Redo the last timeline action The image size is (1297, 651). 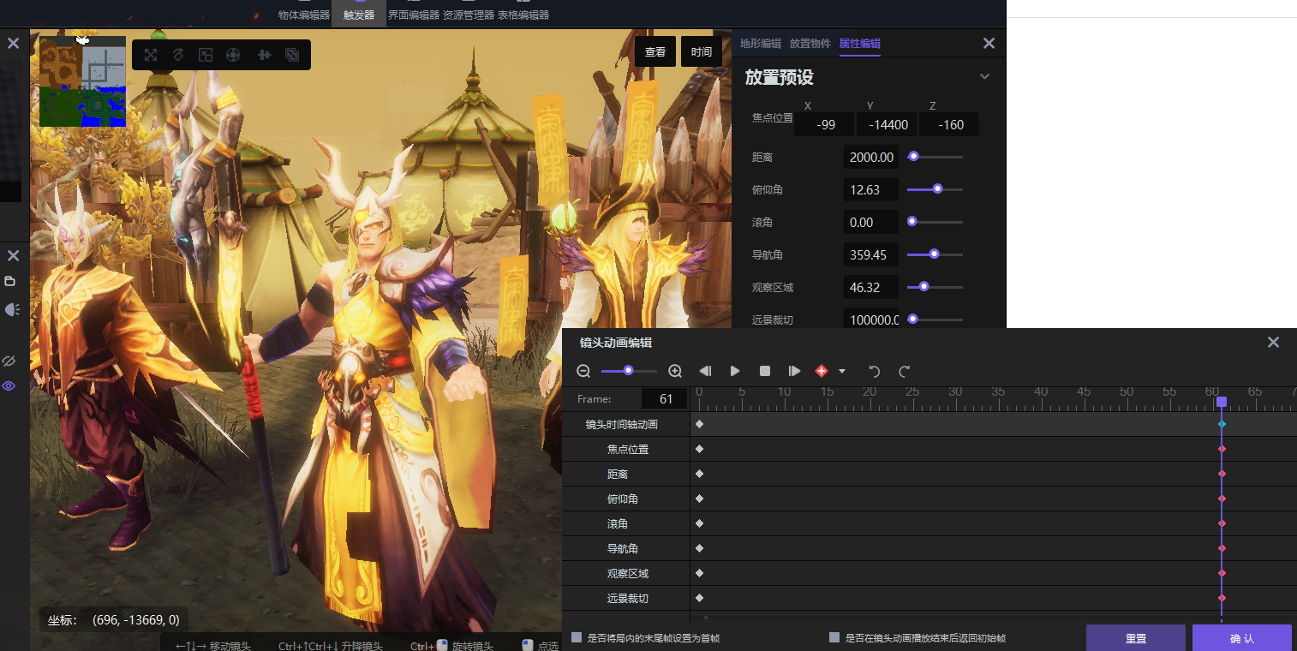pyautogui.click(x=904, y=371)
